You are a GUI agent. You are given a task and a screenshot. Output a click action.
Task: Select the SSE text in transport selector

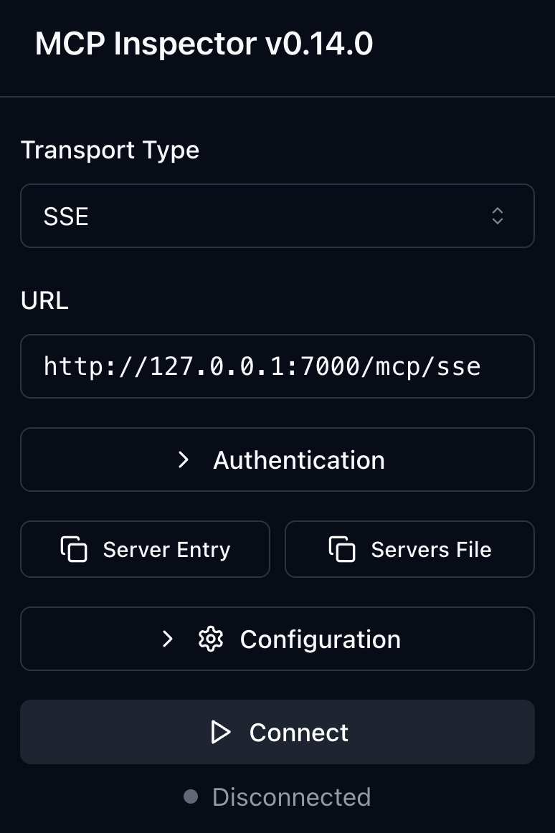coord(66,216)
